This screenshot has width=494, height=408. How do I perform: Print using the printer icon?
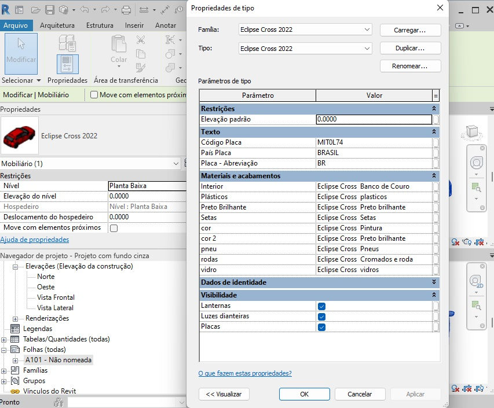coord(126,10)
